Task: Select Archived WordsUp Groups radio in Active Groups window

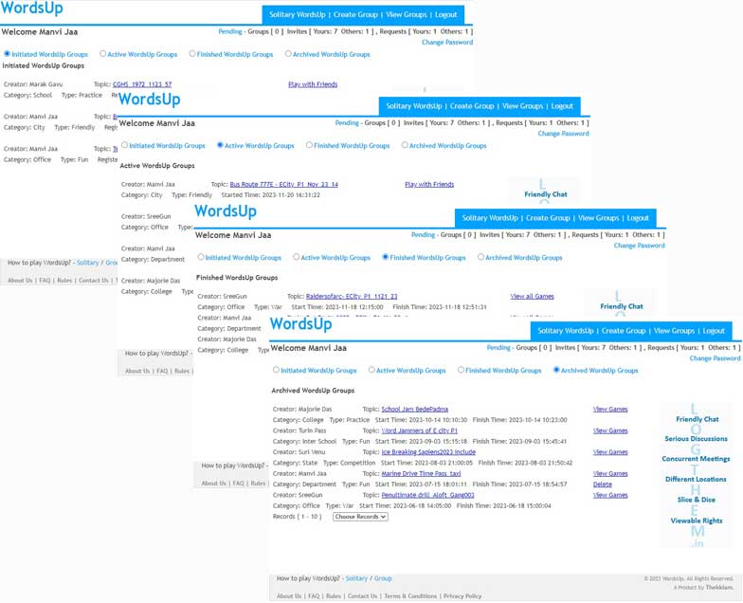Action: (x=405, y=145)
